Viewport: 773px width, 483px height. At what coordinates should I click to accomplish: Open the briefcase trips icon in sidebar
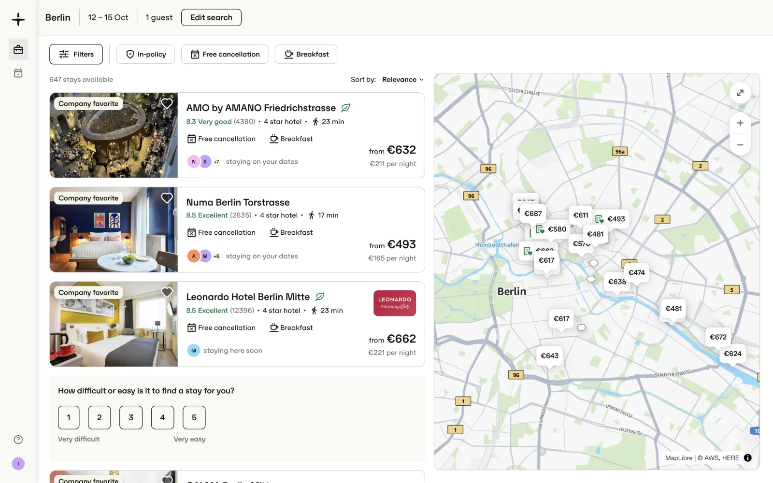coord(18,50)
